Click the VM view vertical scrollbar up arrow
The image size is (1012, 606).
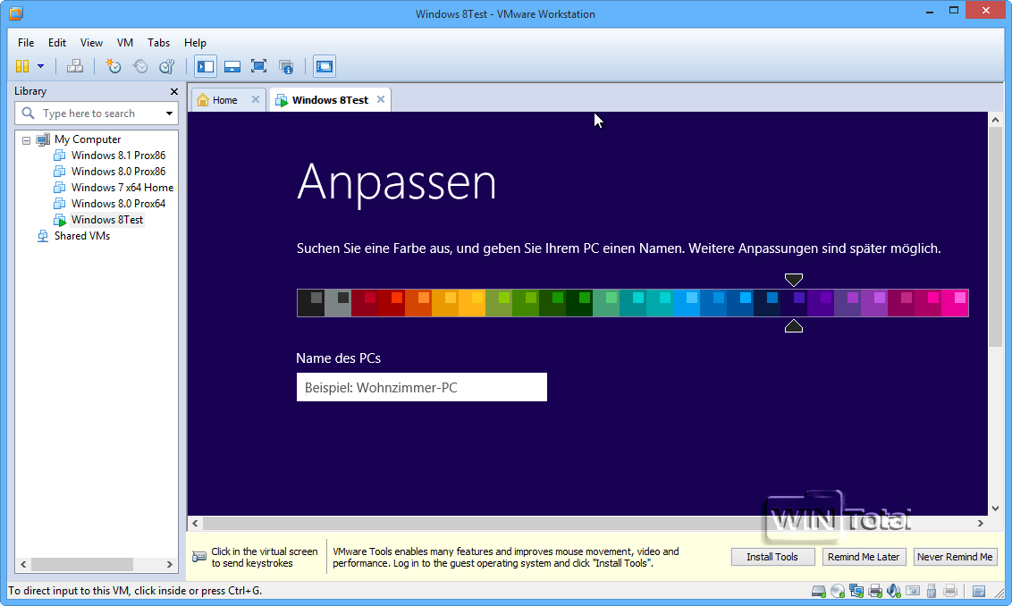coord(995,120)
